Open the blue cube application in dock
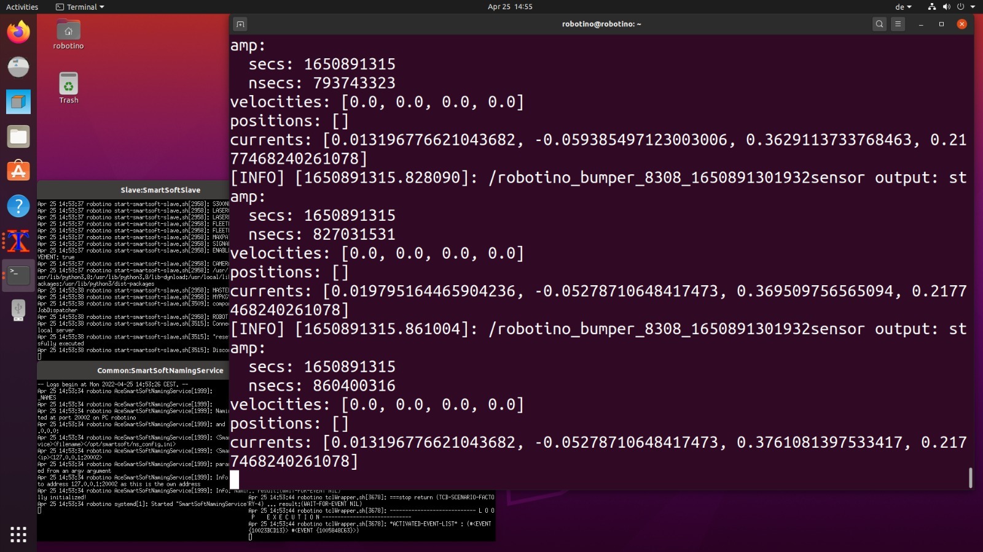This screenshot has height=552, width=983. (x=18, y=102)
